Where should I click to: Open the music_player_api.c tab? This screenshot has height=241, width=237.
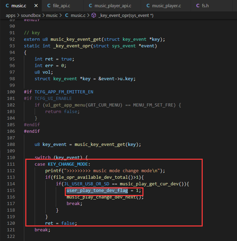click(x=112, y=6)
